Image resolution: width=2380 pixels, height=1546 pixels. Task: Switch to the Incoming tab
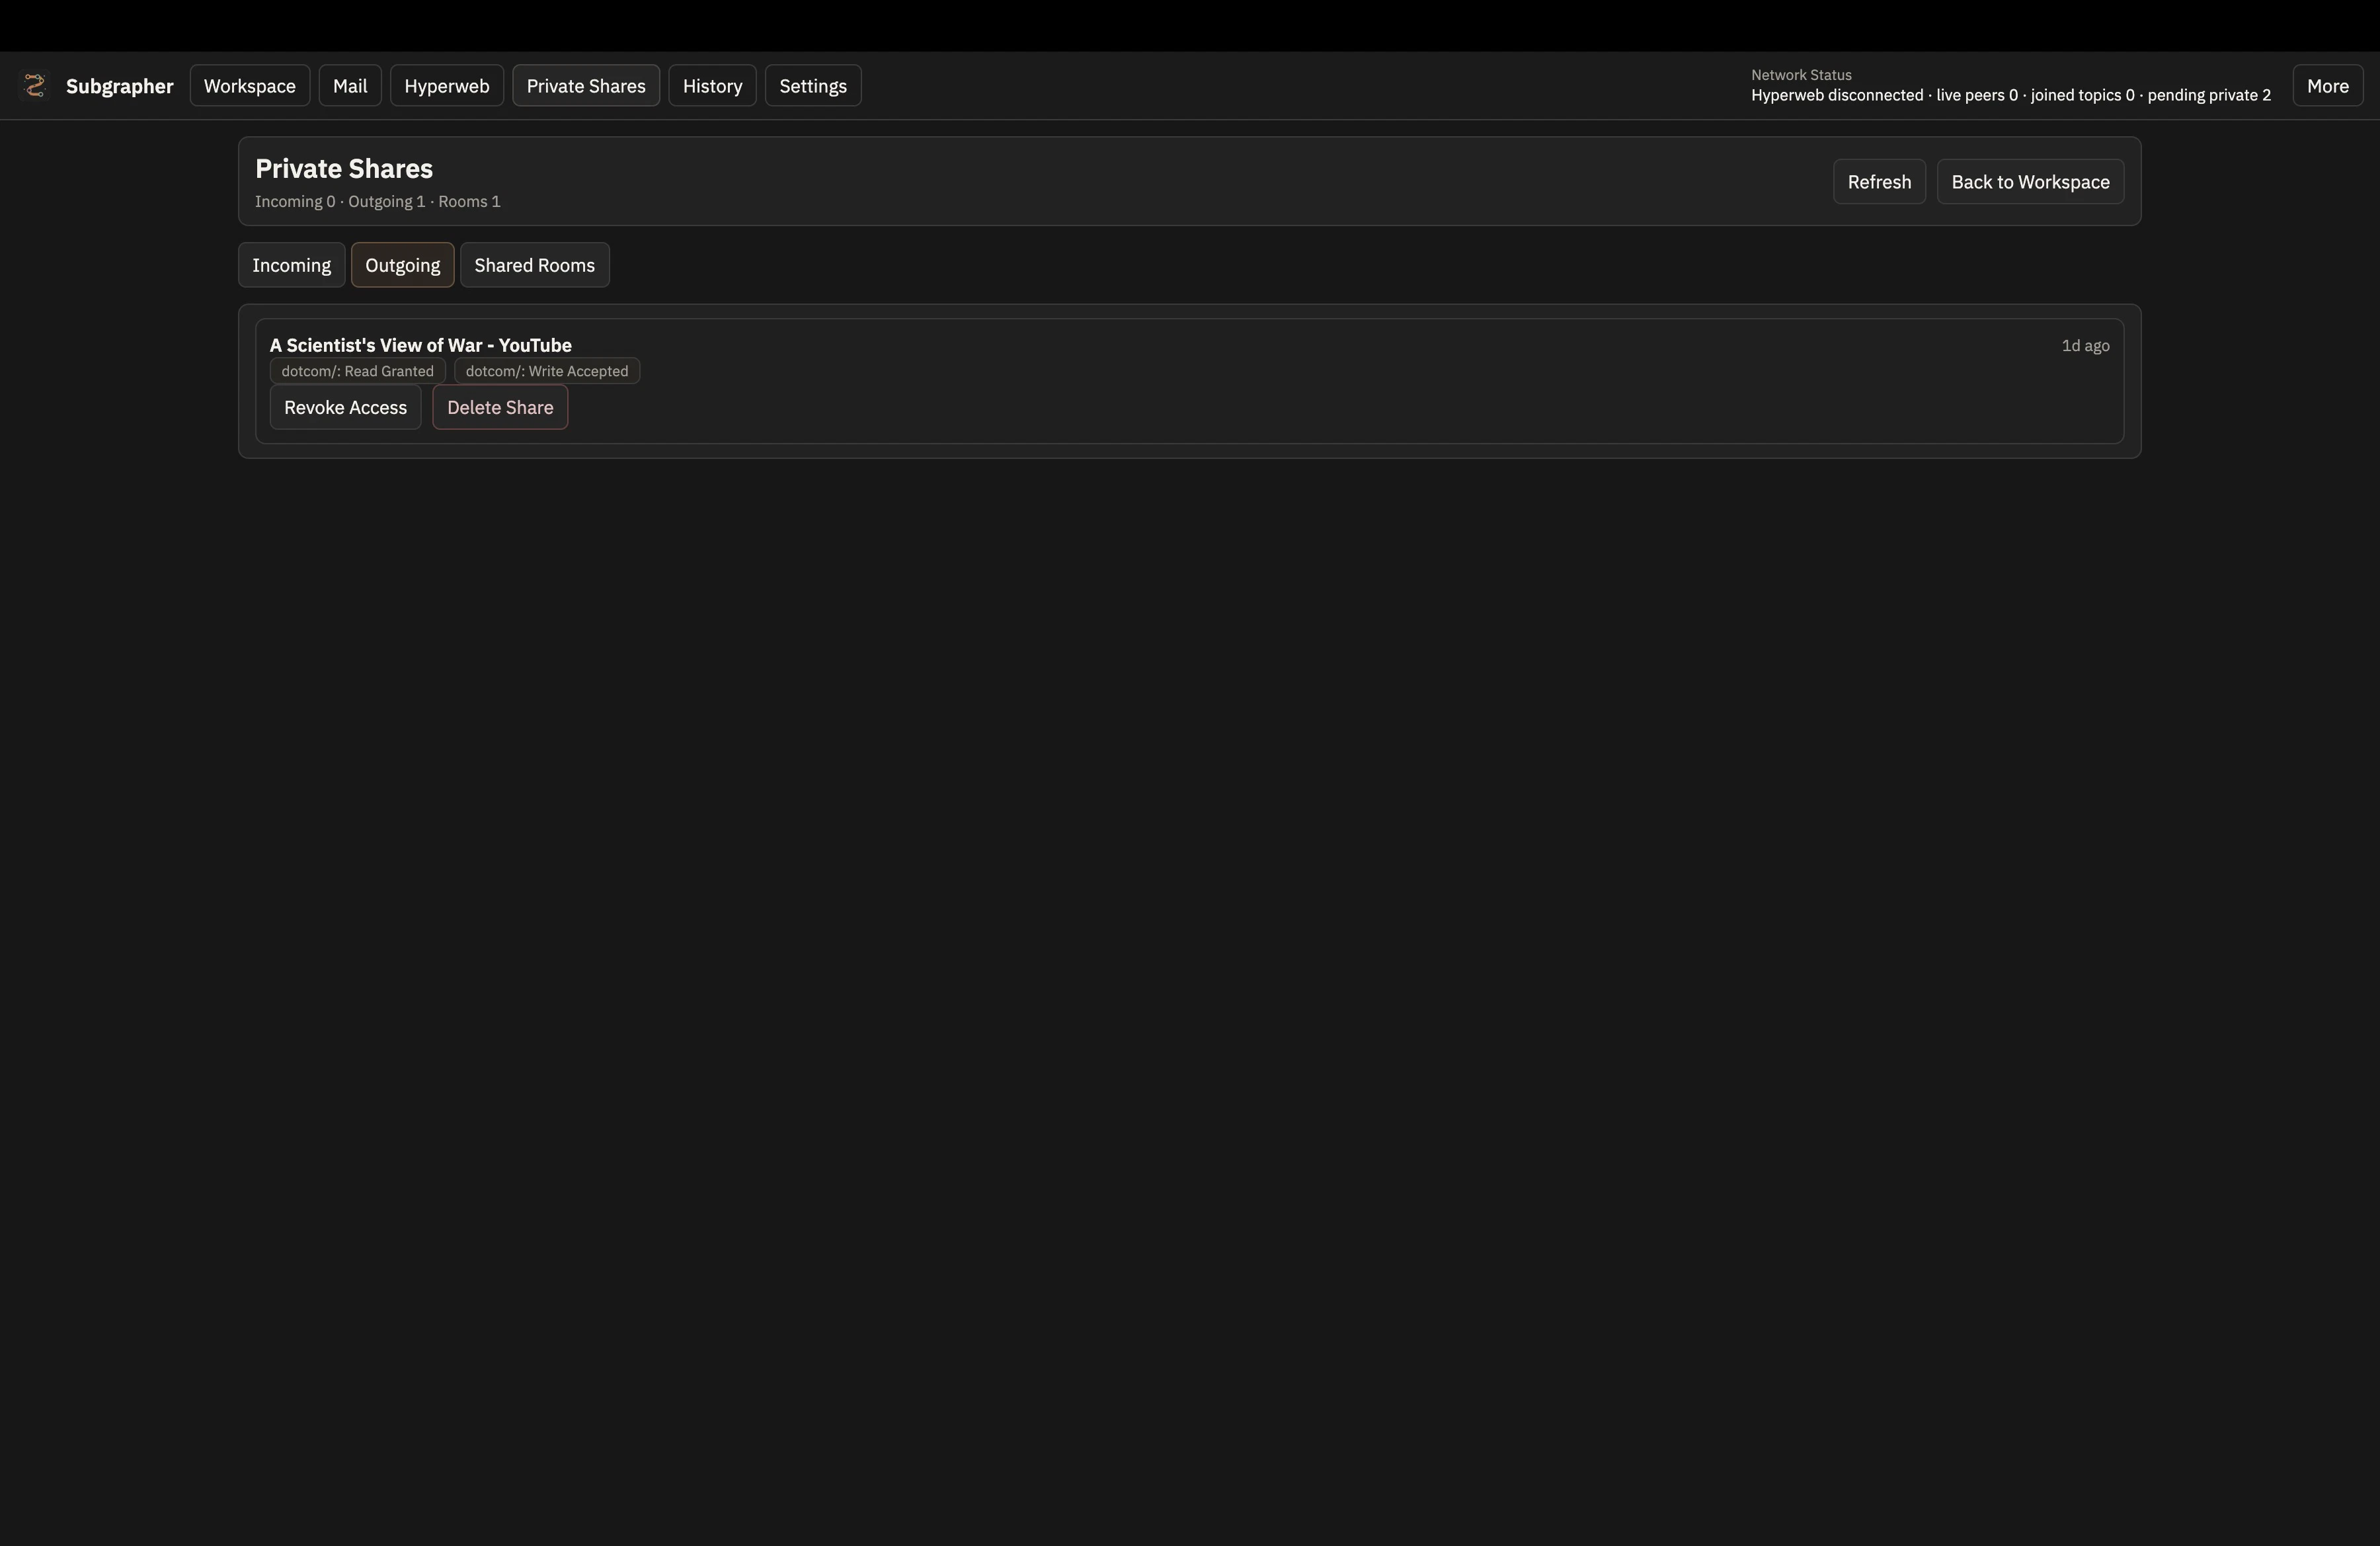290,264
